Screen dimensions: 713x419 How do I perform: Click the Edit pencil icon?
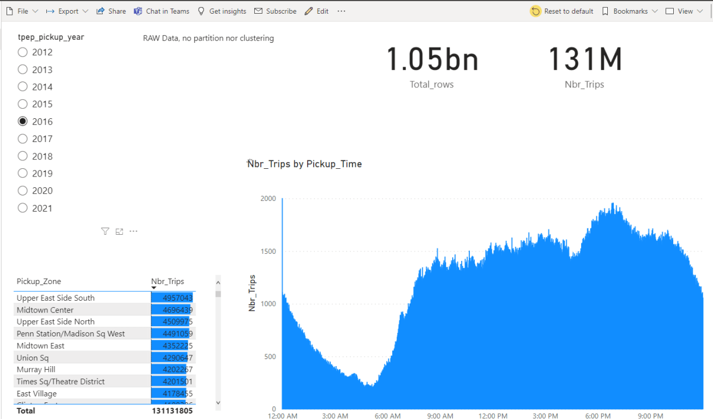308,11
